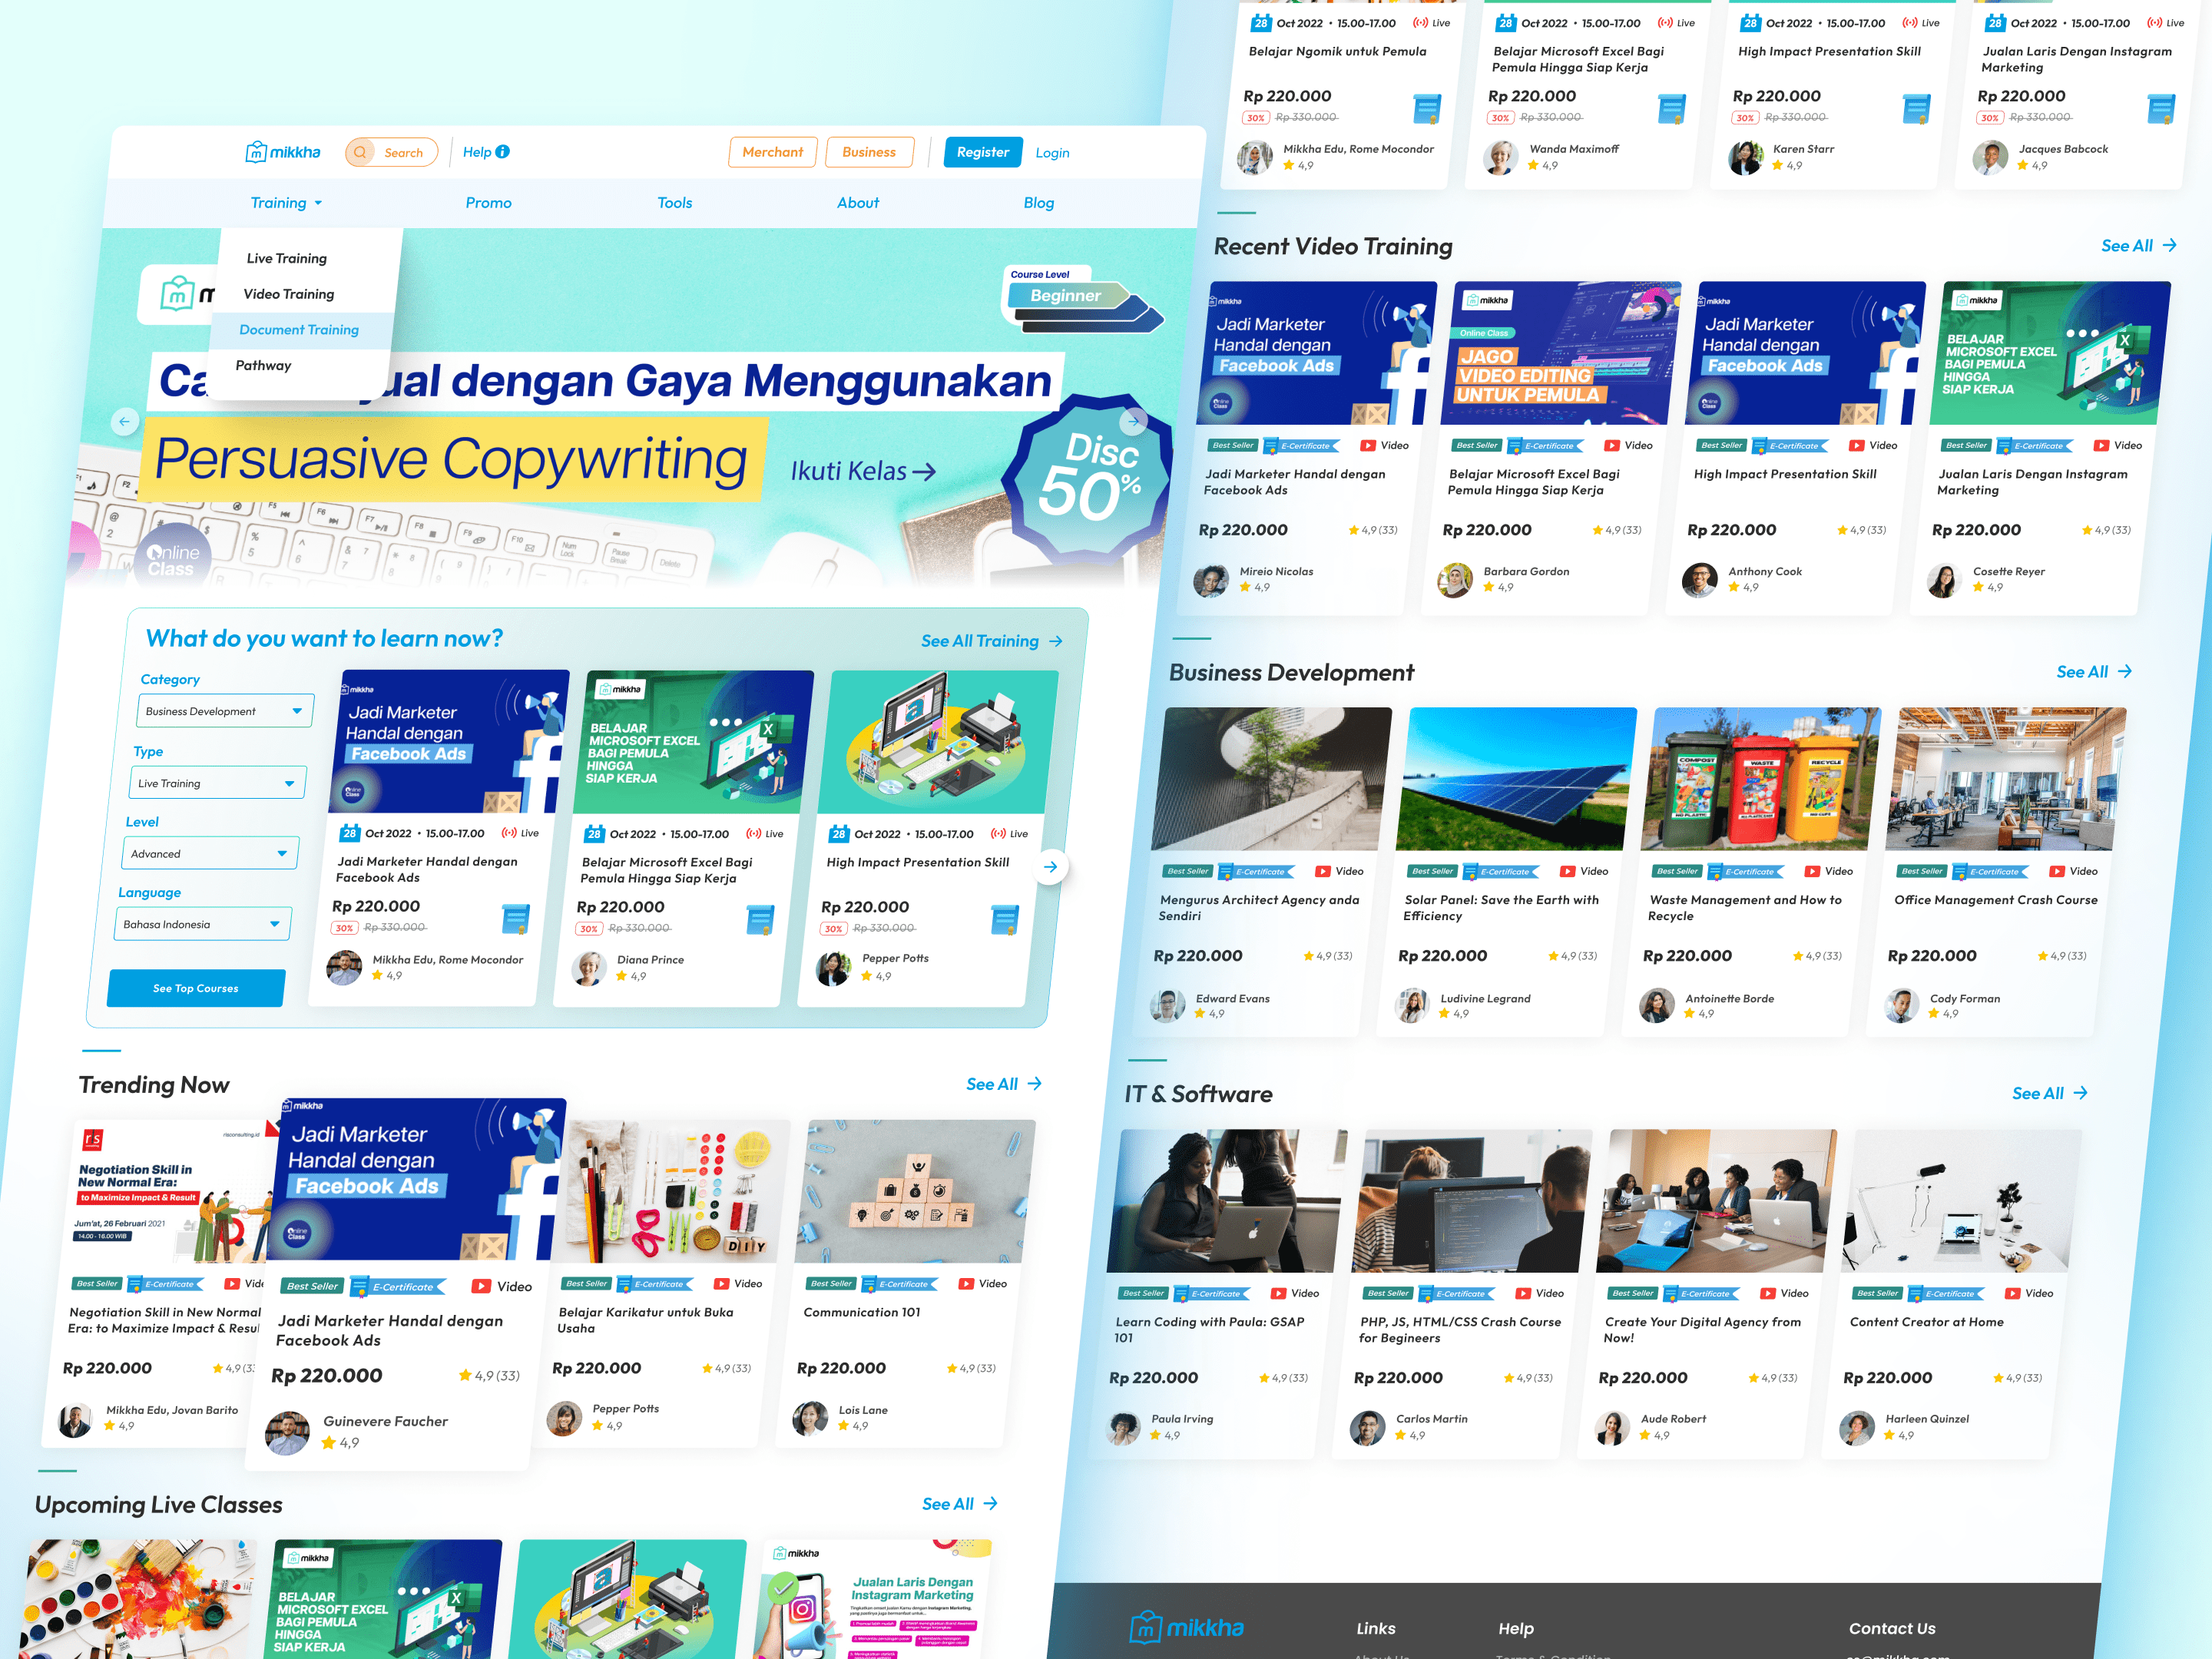Image resolution: width=2212 pixels, height=1659 pixels.
Task: Click the Help info icon
Action: 503,152
